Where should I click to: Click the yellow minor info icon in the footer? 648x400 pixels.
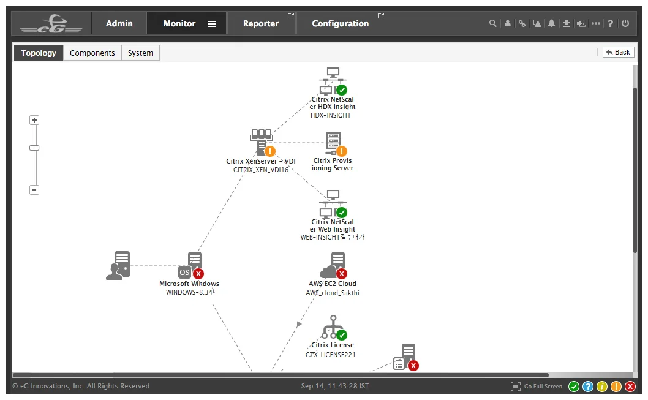click(x=601, y=387)
